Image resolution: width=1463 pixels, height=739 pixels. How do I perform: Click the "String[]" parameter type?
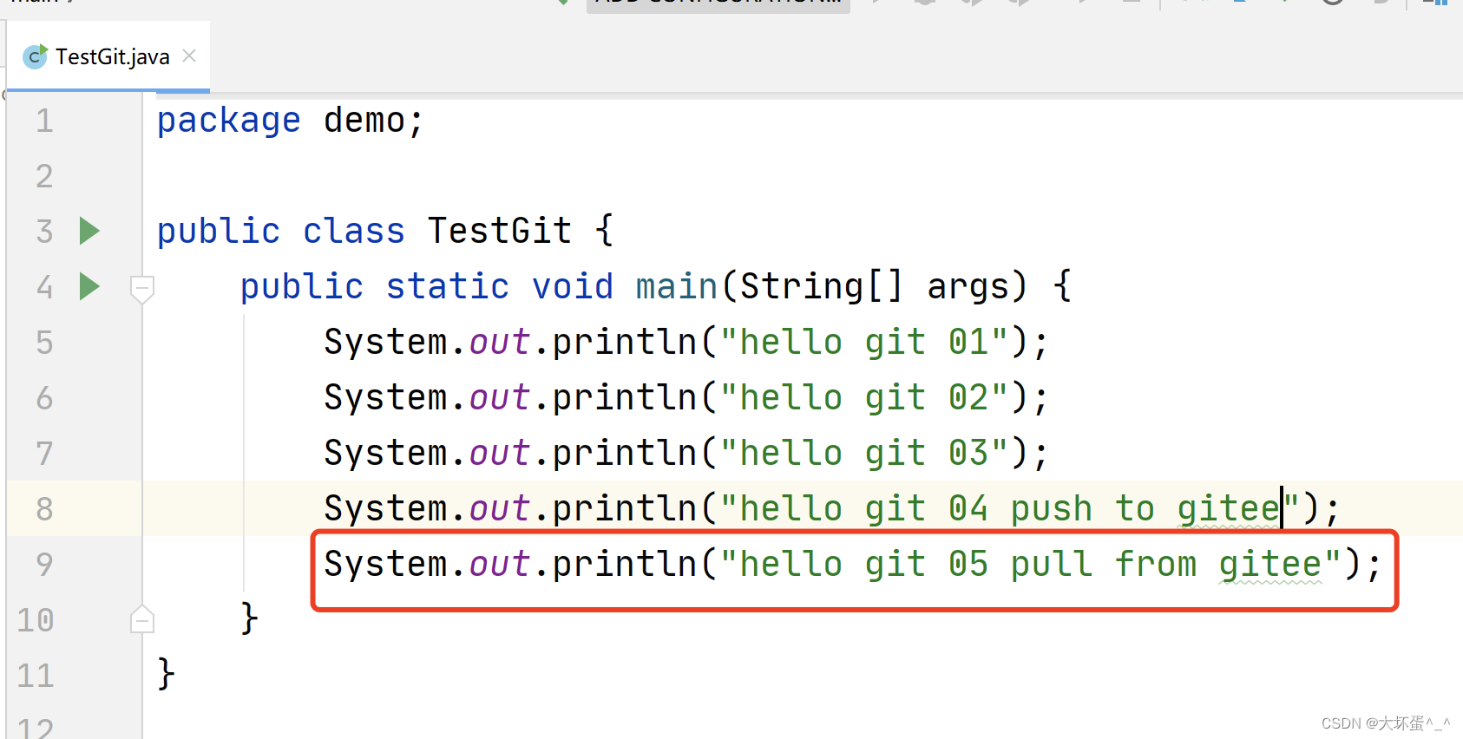click(x=823, y=287)
